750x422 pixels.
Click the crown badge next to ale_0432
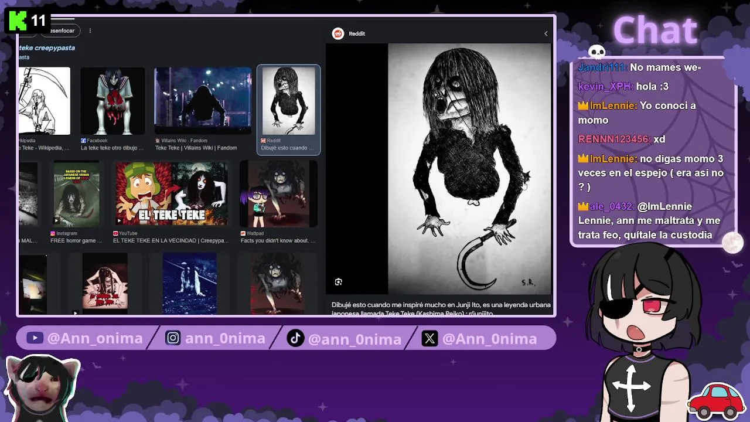(583, 206)
